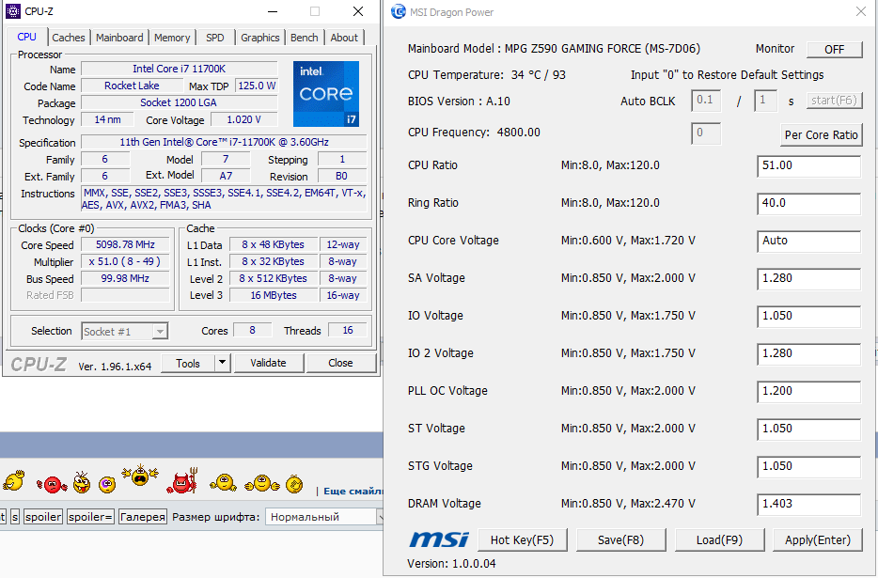
Task: Insert the facepalm smiley
Action: (x=294, y=483)
